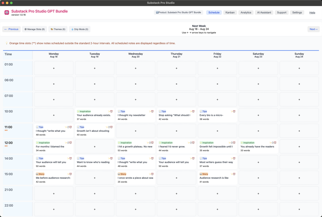Open the AI Assistant tab

[x=264, y=12]
